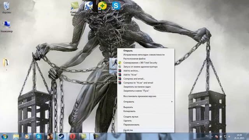Select the 360 Total Security desktop shortcut
Viewport: 249px width, 140px height.
tap(102, 9)
